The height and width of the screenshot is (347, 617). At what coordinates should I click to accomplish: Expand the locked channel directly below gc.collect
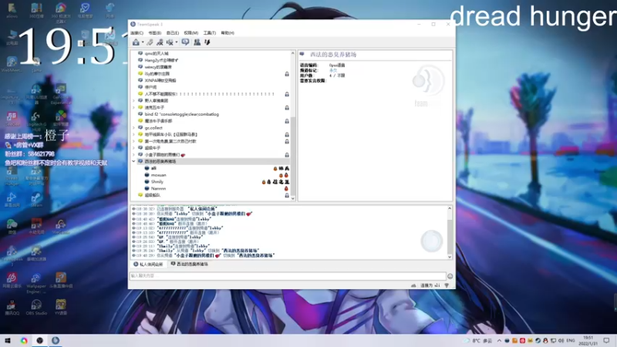tap(133, 134)
